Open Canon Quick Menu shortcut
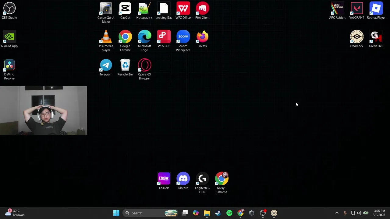The image size is (390, 219). (x=106, y=13)
